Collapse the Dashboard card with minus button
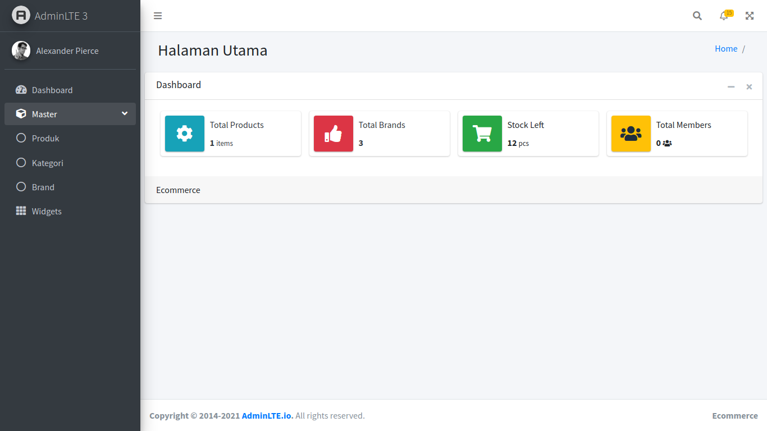Image resolution: width=767 pixels, height=431 pixels. 731,86
